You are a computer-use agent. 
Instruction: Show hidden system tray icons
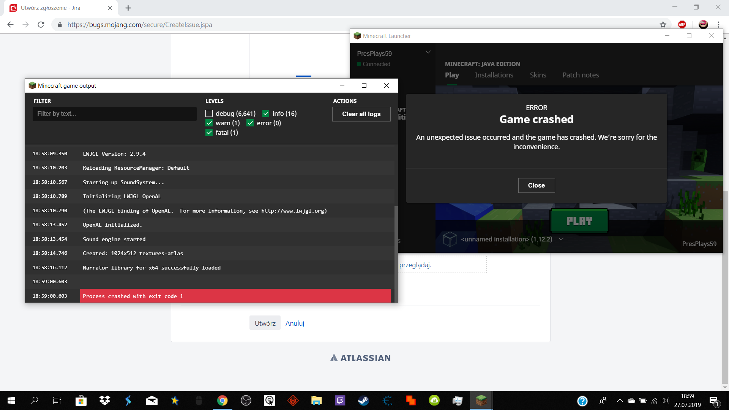tap(620, 401)
